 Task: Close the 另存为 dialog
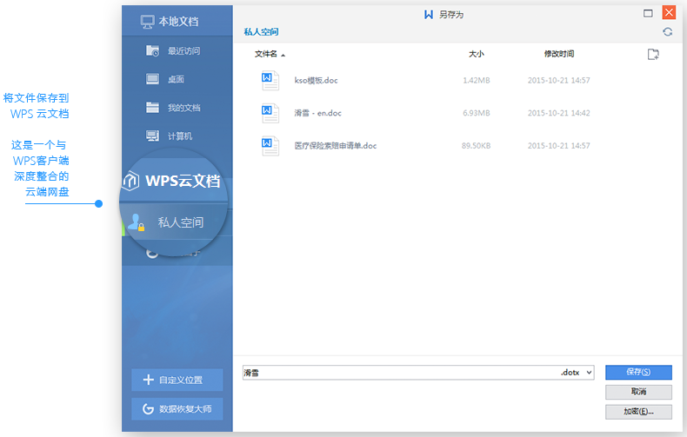click(x=669, y=12)
